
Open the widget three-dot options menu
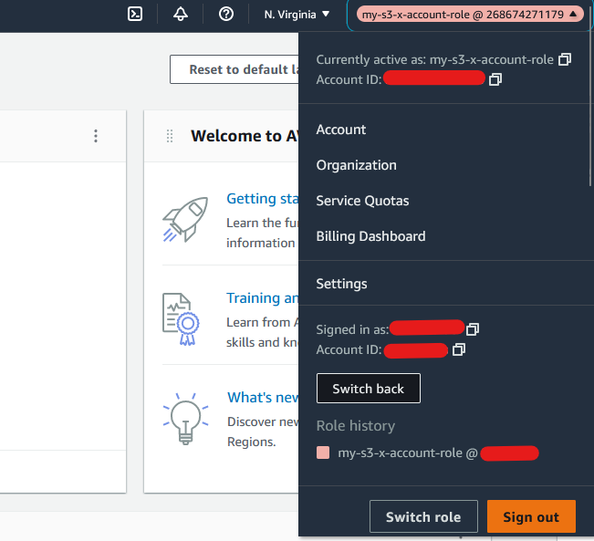tap(96, 136)
